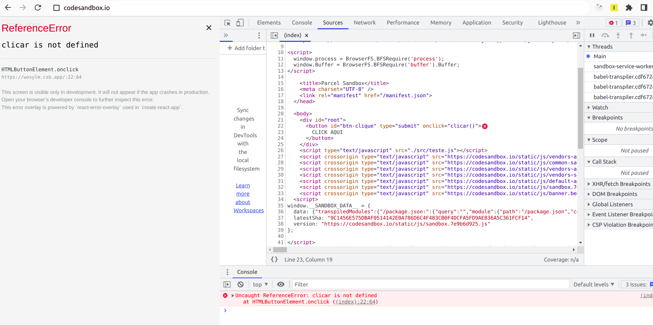Click the red error count badge
Screen dimensions: 653x325
[613, 23]
